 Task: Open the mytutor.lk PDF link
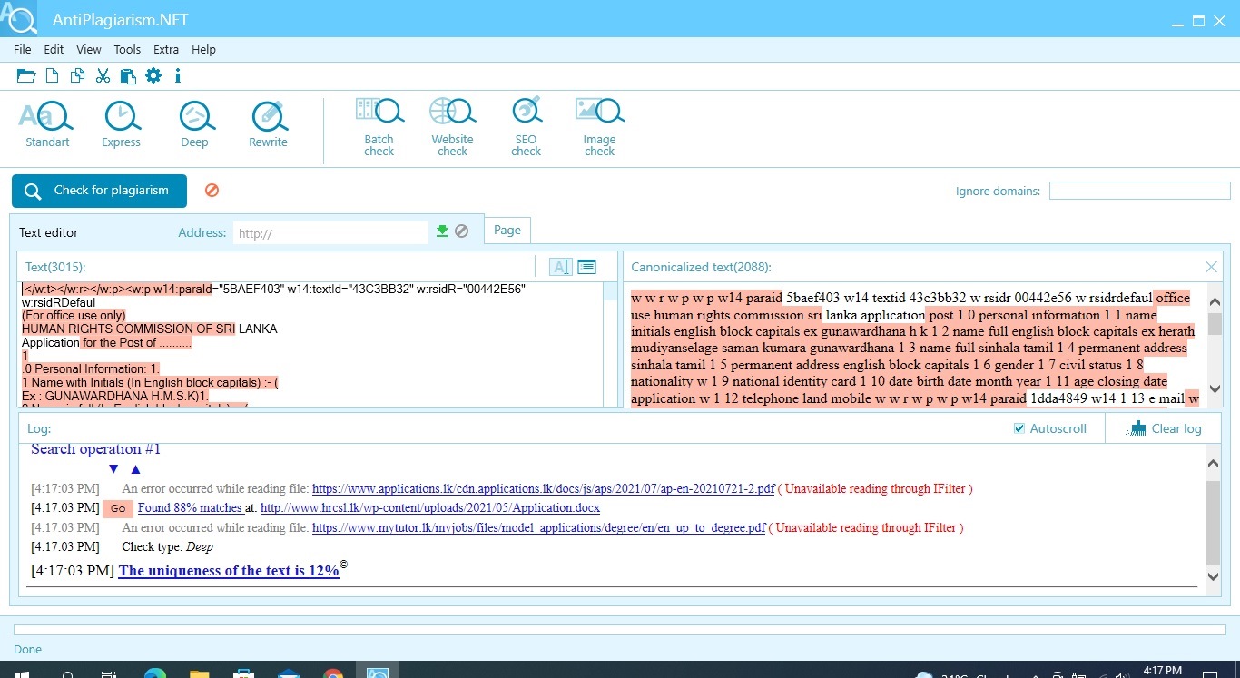pyautogui.click(x=538, y=527)
